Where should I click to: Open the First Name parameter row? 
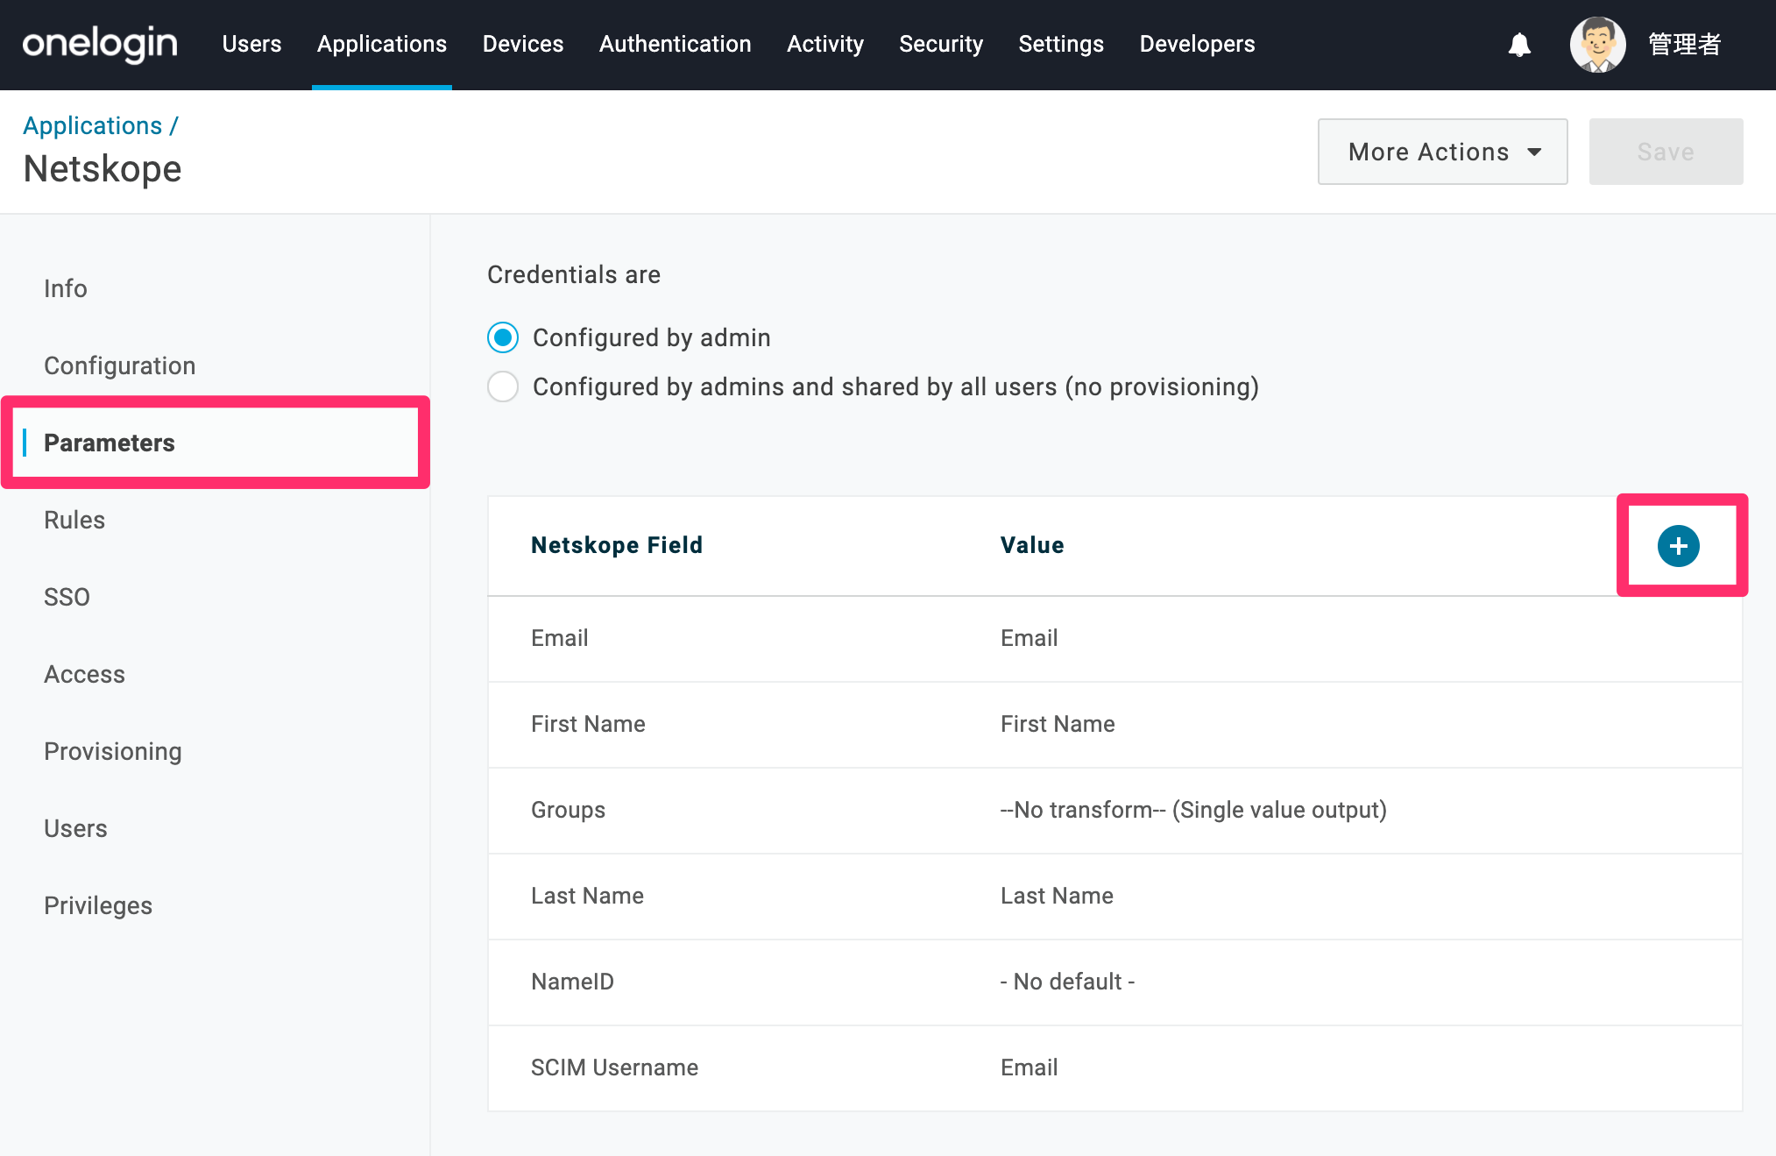pos(1114,725)
